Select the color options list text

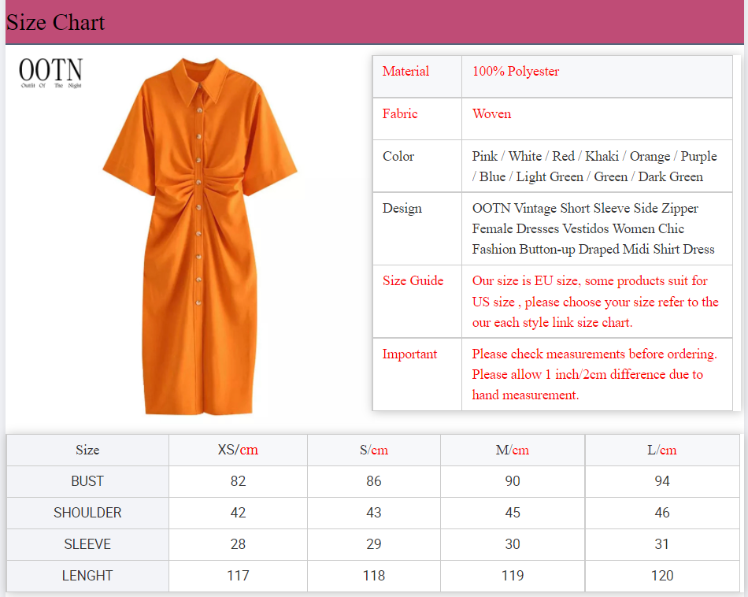pos(594,166)
